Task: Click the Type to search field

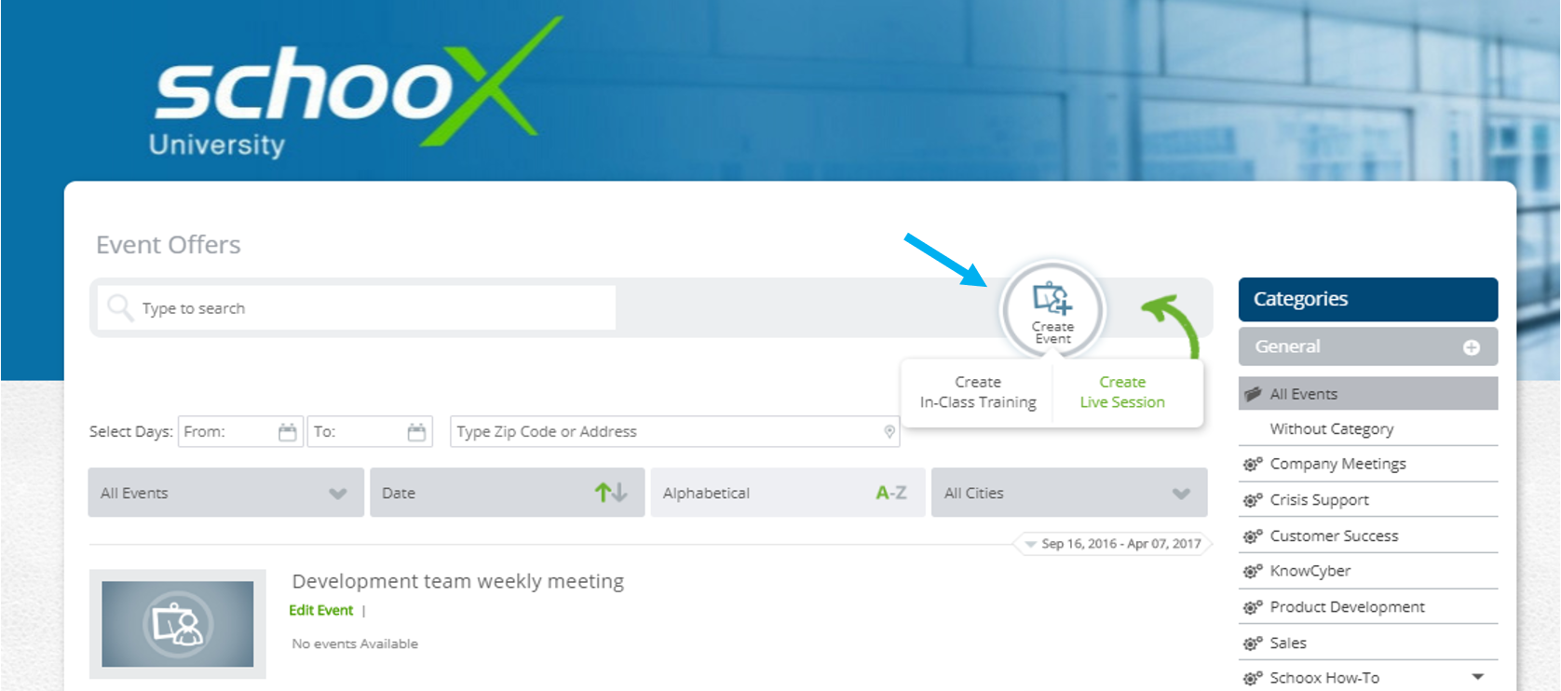Action: (x=356, y=307)
